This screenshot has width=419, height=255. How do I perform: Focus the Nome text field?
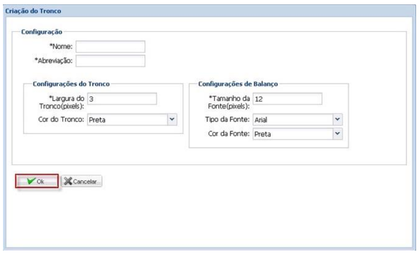(111, 46)
